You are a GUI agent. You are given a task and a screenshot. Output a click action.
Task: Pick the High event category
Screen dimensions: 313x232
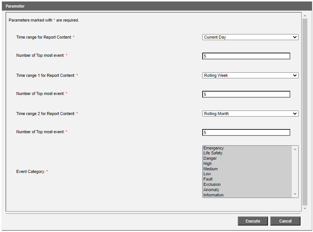tap(208, 164)
